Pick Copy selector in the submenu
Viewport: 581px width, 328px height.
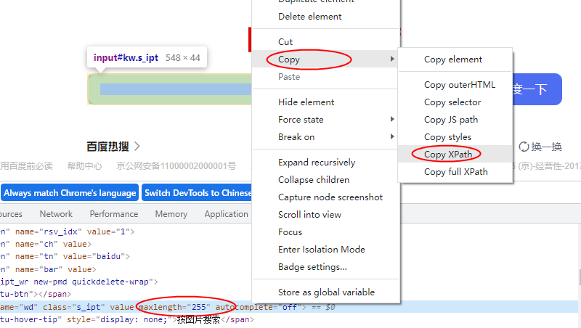452,102
